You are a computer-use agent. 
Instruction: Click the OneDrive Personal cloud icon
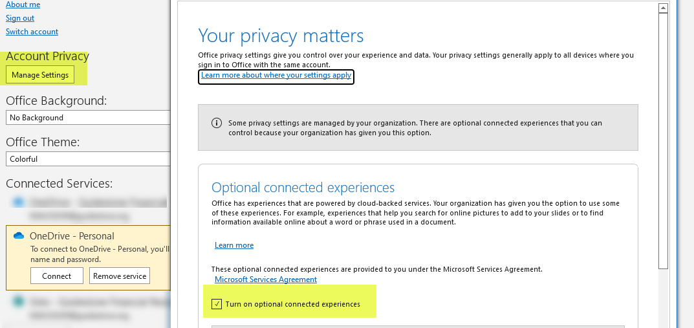click(x=19, y=236)
